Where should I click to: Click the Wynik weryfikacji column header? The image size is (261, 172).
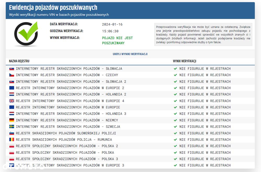(185, 61)
